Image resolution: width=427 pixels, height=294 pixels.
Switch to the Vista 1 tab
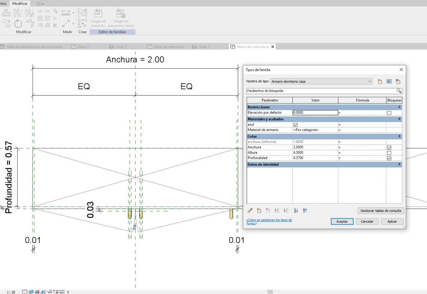tap(121, 47)
